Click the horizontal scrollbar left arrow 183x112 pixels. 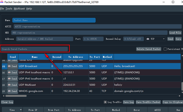coord(3,96)
